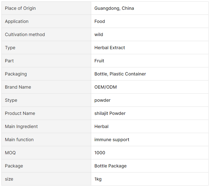Select the Bottle Package value
This screenshot has width=210, height=187.
point(110,166)
